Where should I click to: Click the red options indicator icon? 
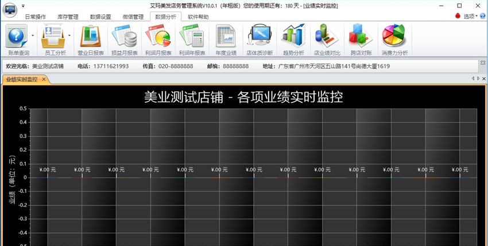tap(458, 16)
